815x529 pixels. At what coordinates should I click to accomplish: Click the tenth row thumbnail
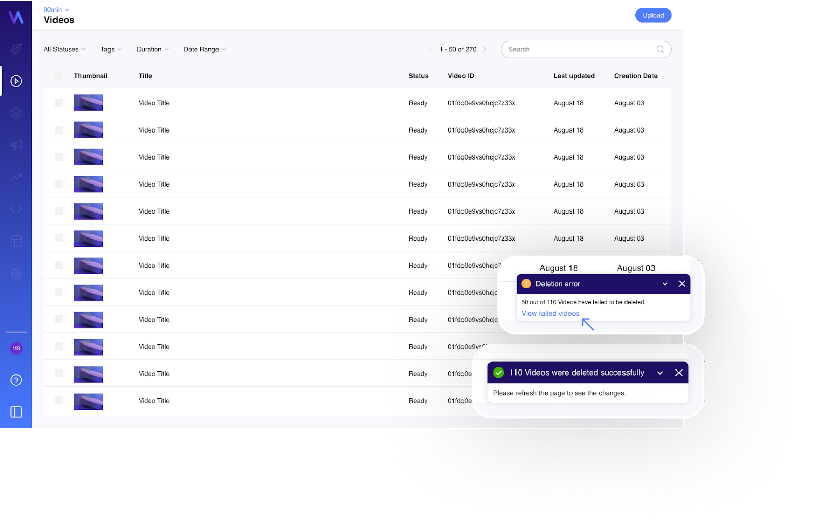[x=88, y=347]
